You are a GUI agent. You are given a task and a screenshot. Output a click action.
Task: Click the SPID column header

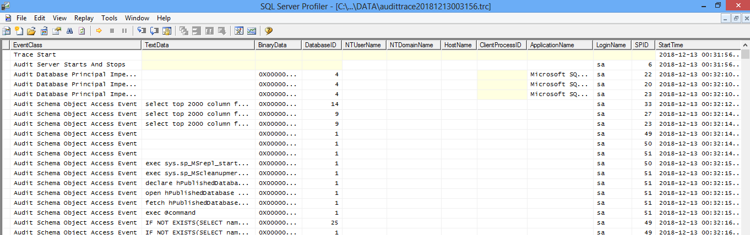(x=644, y=45)
